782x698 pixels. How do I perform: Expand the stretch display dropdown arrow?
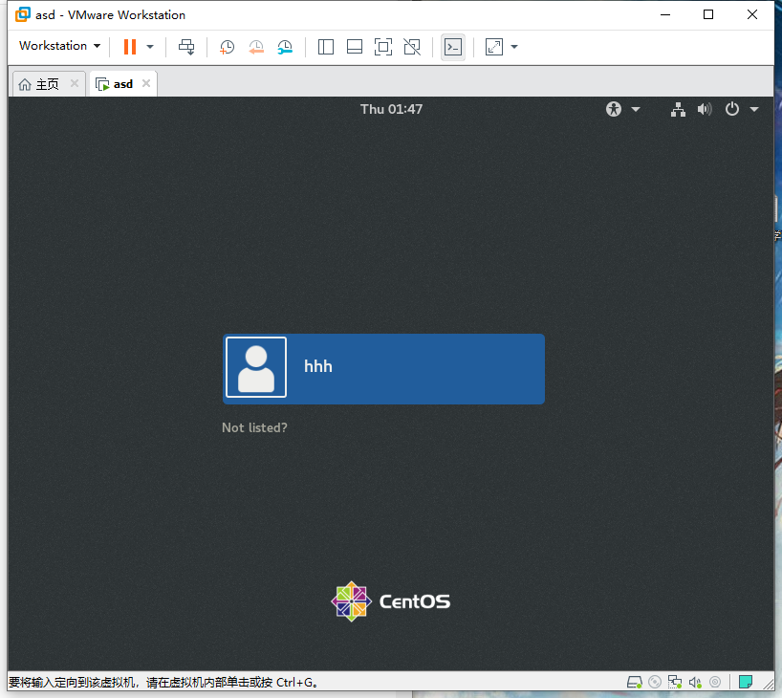[514, 47]
